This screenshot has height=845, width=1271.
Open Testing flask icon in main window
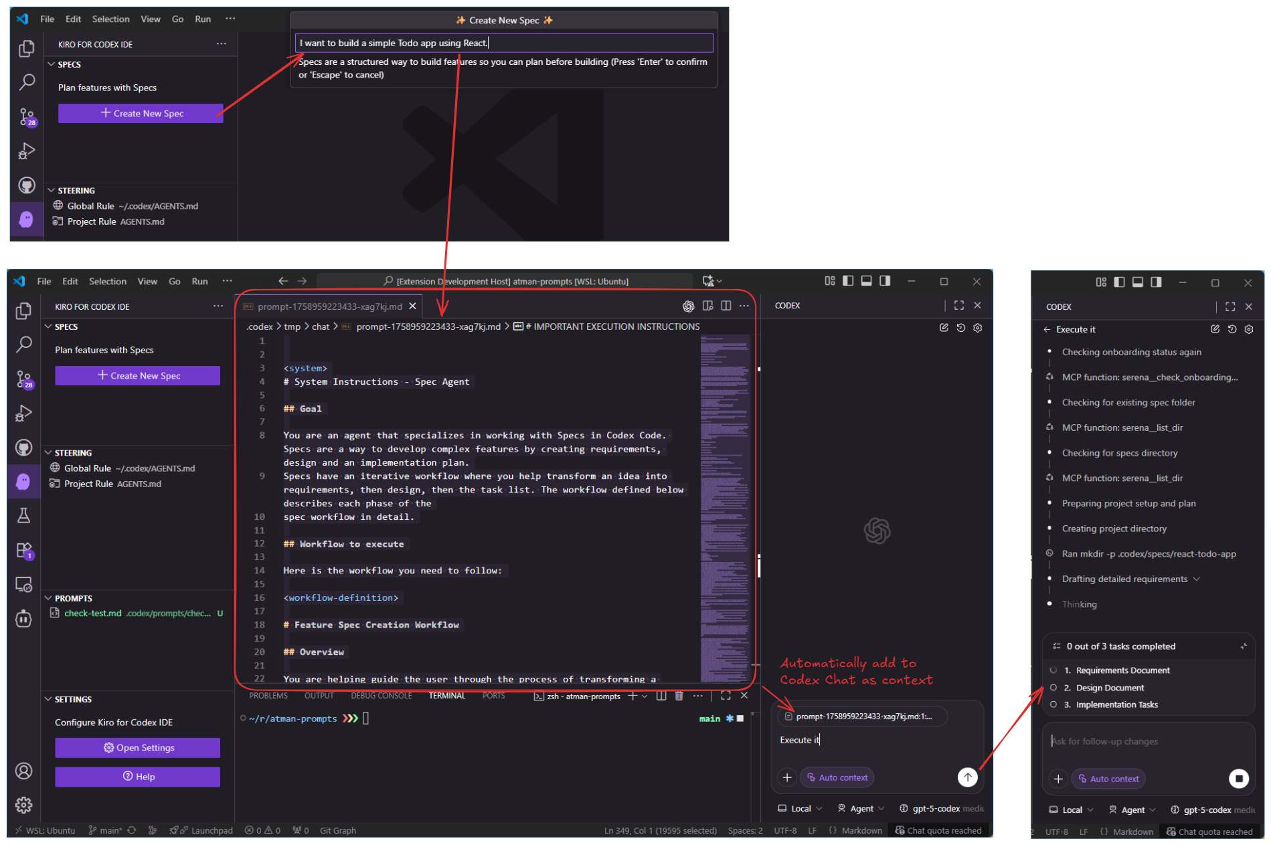24,516
